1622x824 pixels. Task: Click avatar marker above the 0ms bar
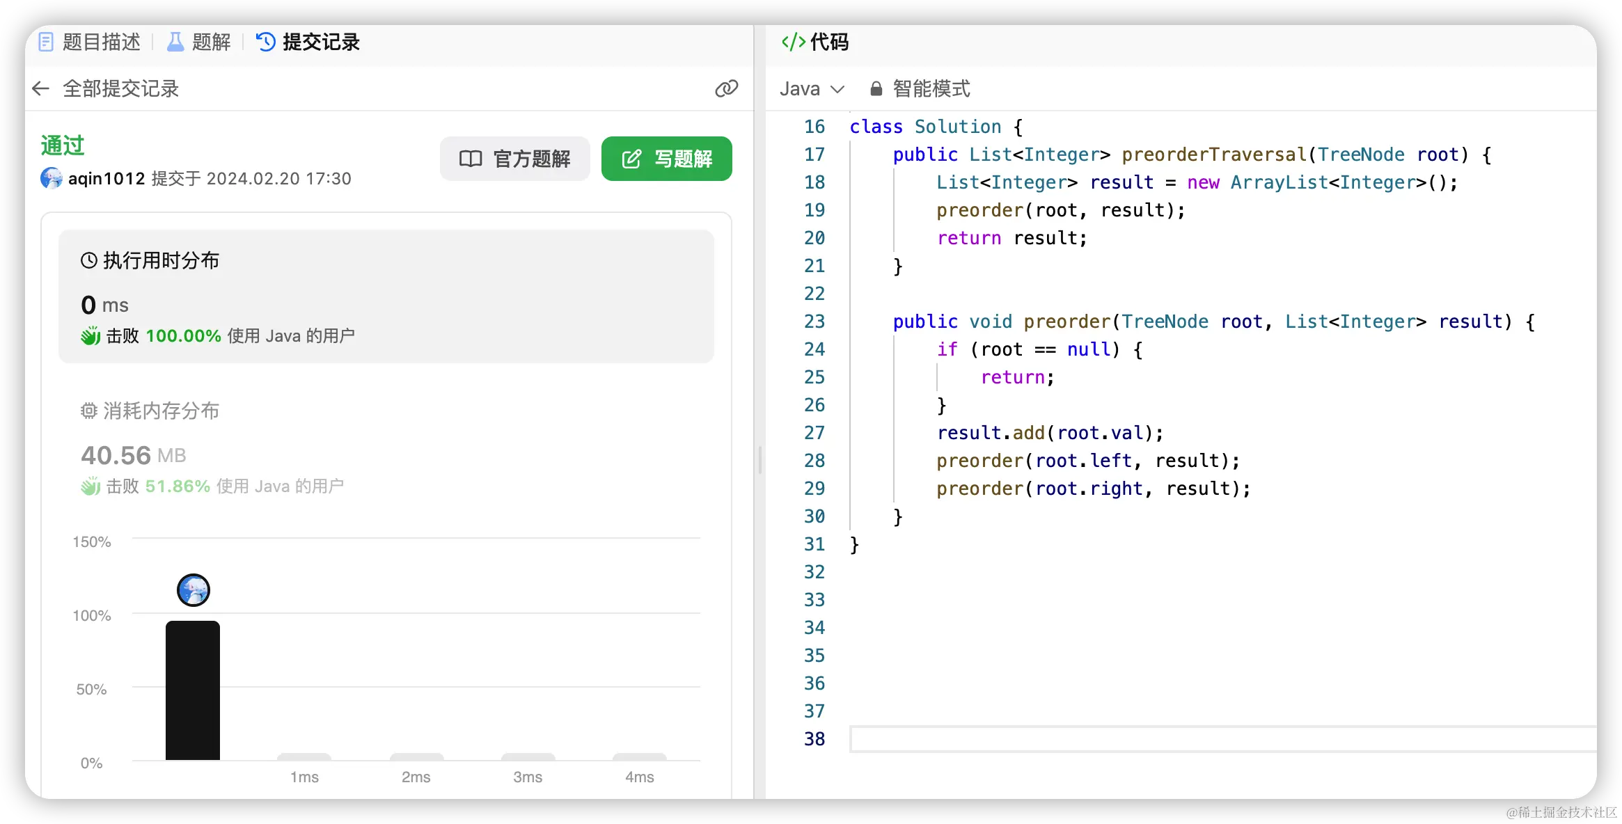(194, 590)
